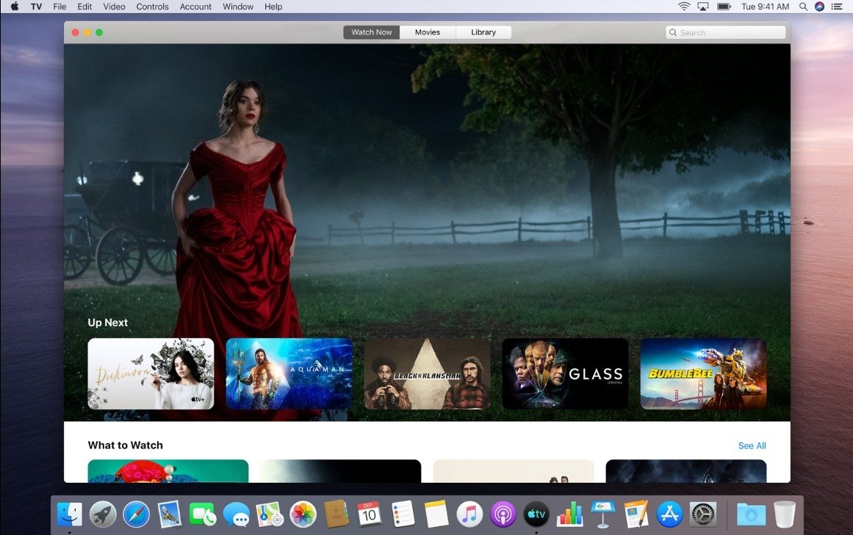Open the Controls menu
853x535 pixels.
(x=152, y=7)
